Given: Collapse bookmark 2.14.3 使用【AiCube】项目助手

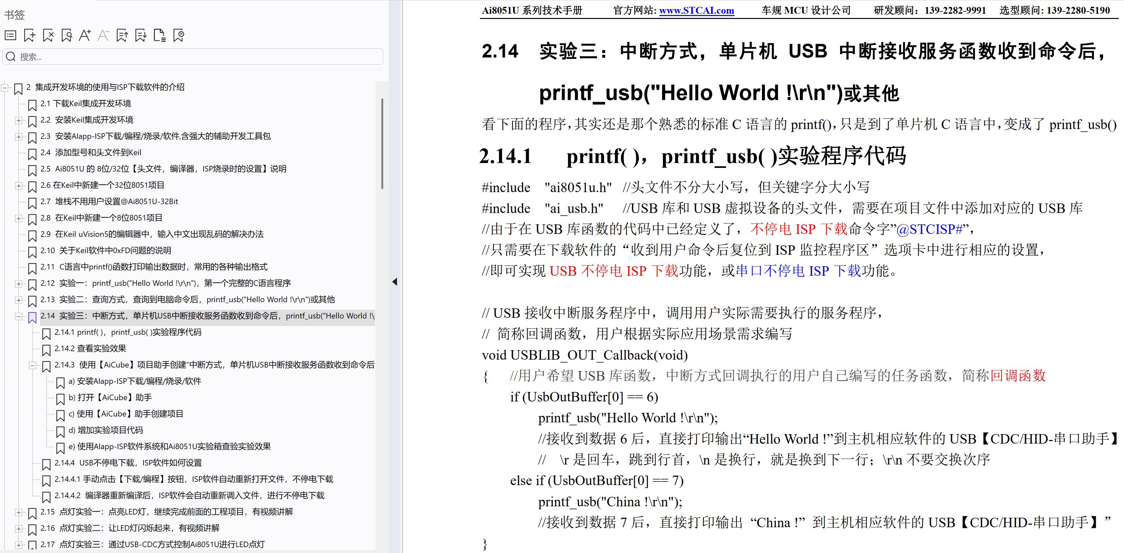Looking at the screenshot, I should [32, 366].
